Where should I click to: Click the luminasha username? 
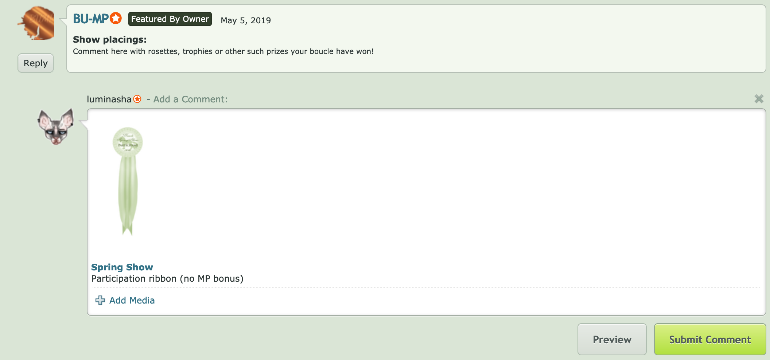click(x=109, y=99)
